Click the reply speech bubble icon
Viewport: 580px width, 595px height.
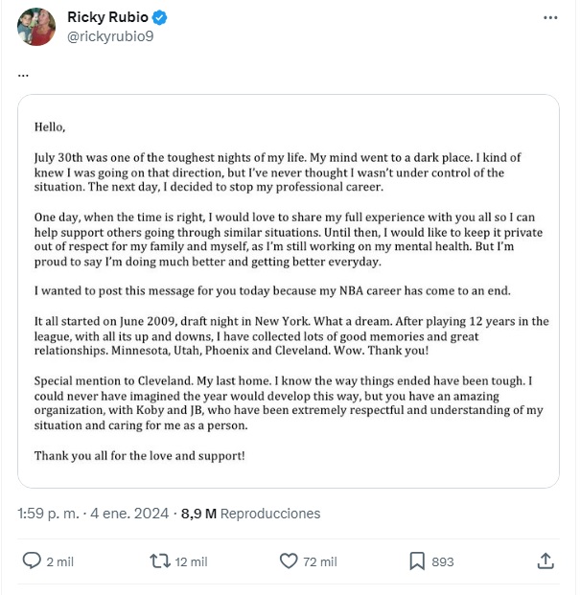32,561
